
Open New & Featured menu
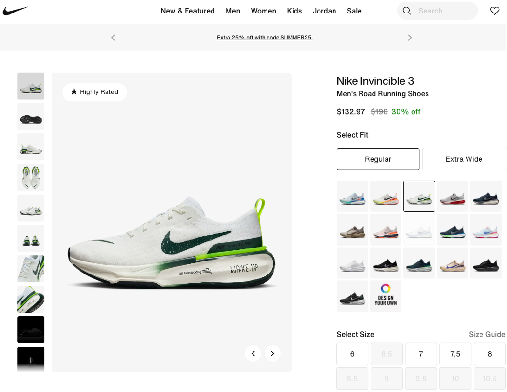[x=188, y=11]
